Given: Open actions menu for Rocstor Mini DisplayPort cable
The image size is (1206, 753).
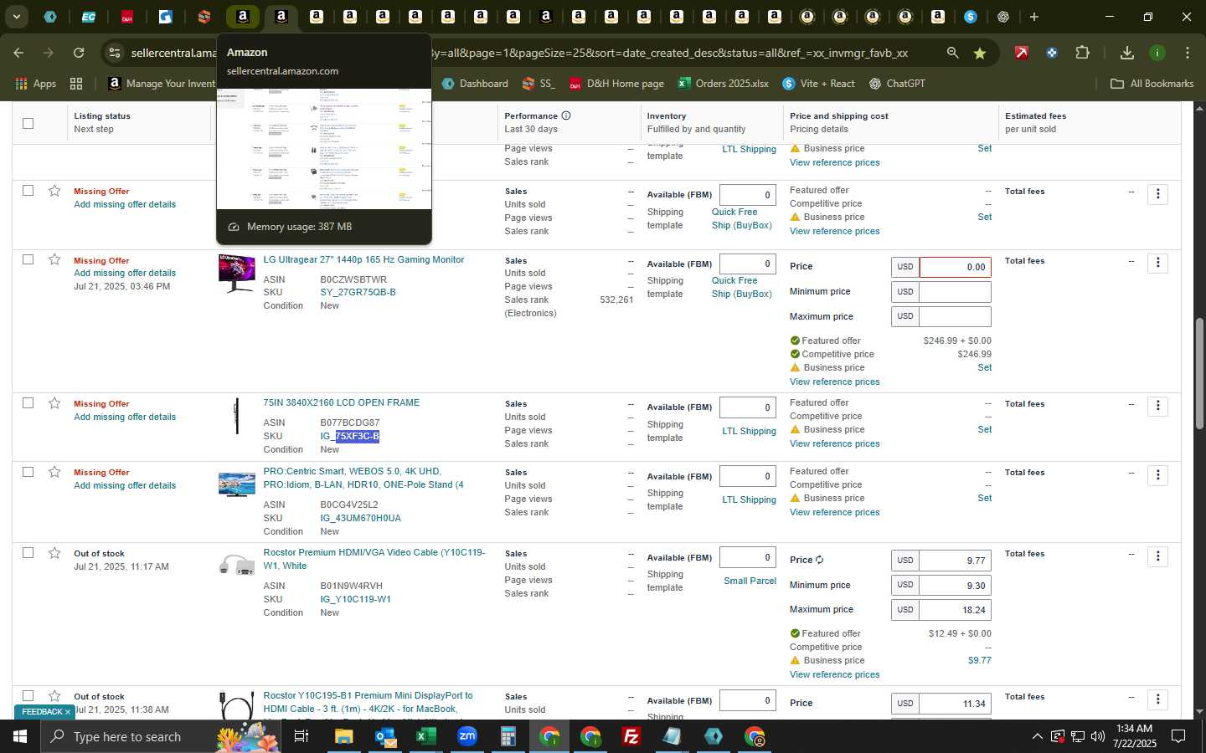Looking at the screenshot, I should point(1157,699).
